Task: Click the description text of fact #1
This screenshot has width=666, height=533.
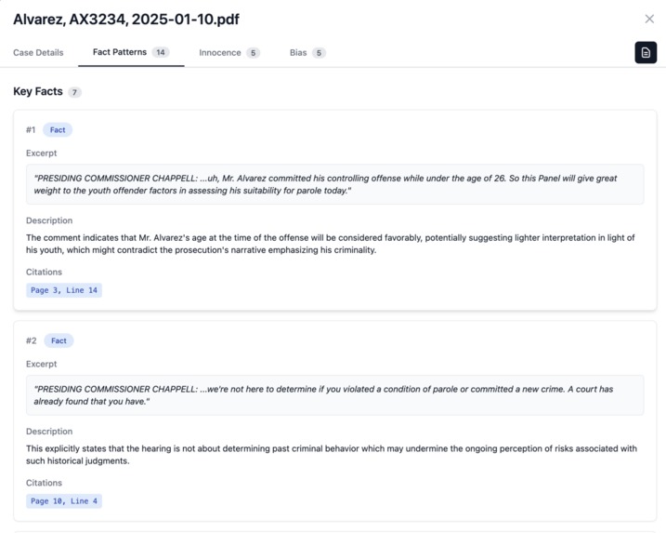Action: 331,244
